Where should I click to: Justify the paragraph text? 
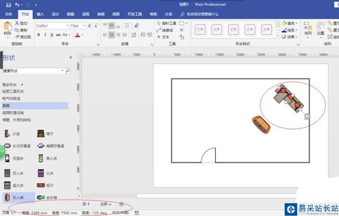[124, 35]
